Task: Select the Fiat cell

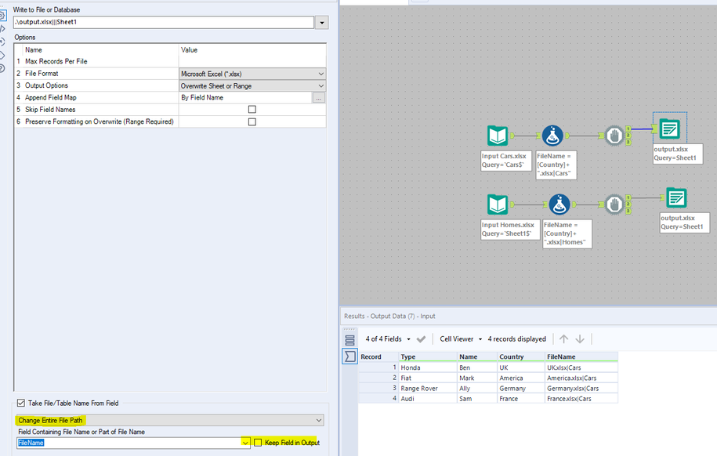Action: click(428, 378)
